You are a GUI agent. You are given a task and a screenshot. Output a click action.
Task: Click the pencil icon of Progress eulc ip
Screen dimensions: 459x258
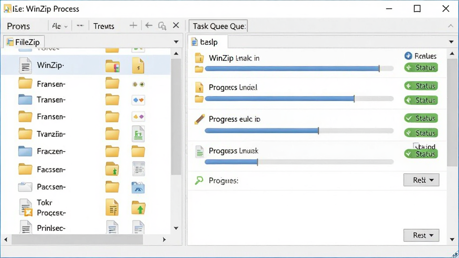(x=199, y=119)
